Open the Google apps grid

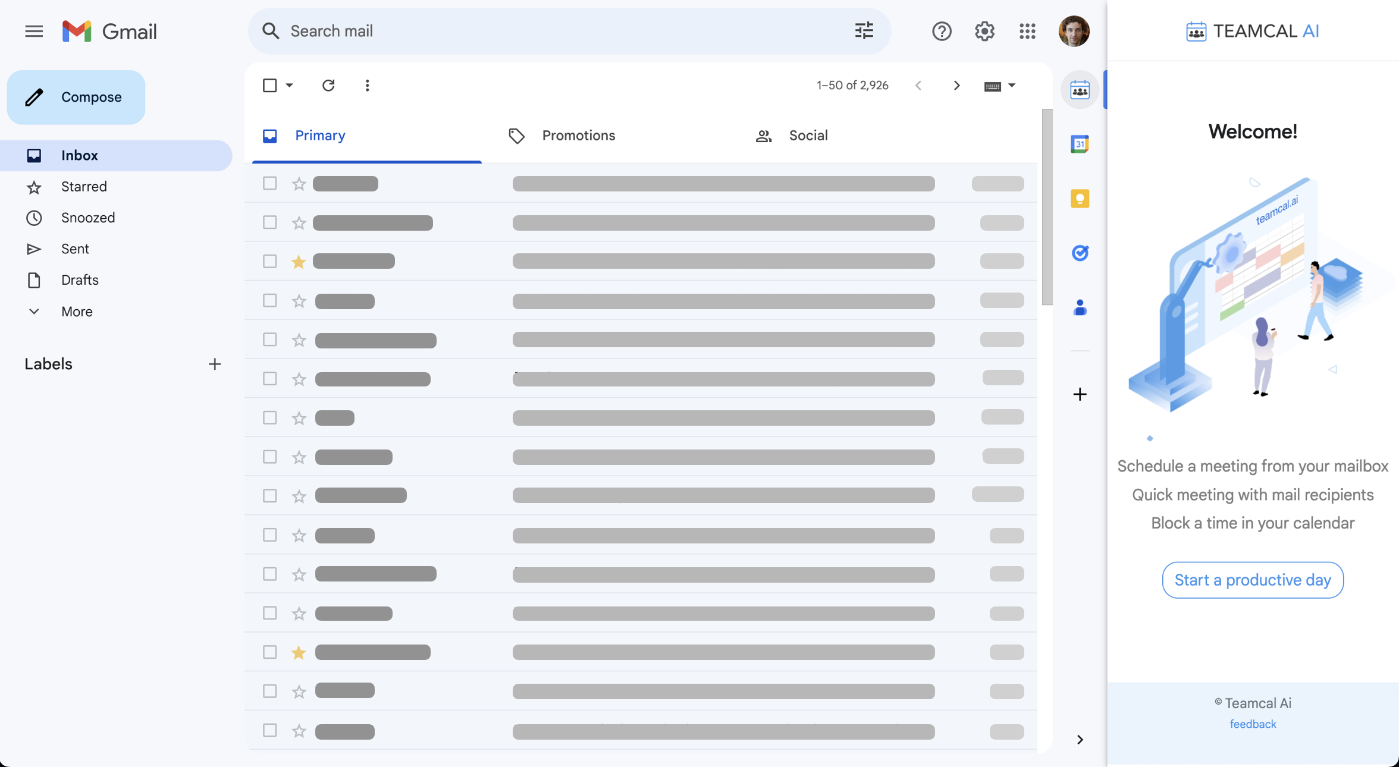[x=1027, y=31]
